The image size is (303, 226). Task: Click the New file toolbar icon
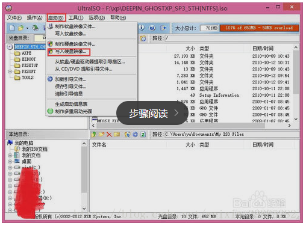[12, 28]
